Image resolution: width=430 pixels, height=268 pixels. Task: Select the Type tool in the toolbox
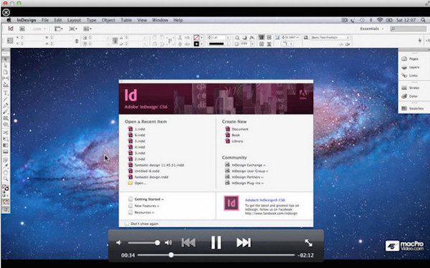click(6, 93)
